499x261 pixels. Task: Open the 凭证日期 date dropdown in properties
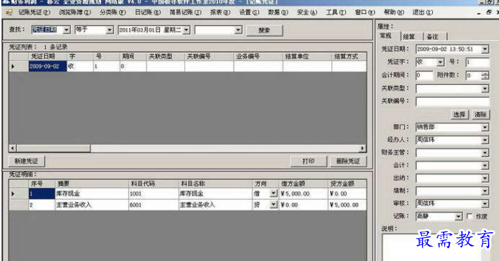click(x=485, y=49)
